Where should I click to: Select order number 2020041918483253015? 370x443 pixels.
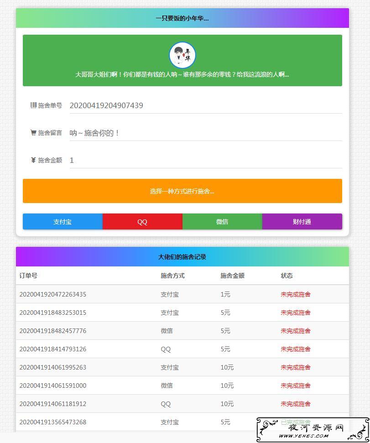53,313
